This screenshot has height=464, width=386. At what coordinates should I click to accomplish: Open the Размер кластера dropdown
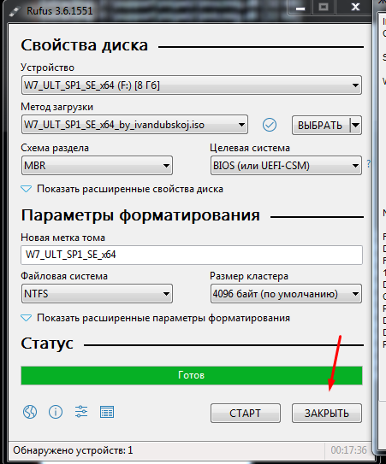coord(286,294)
